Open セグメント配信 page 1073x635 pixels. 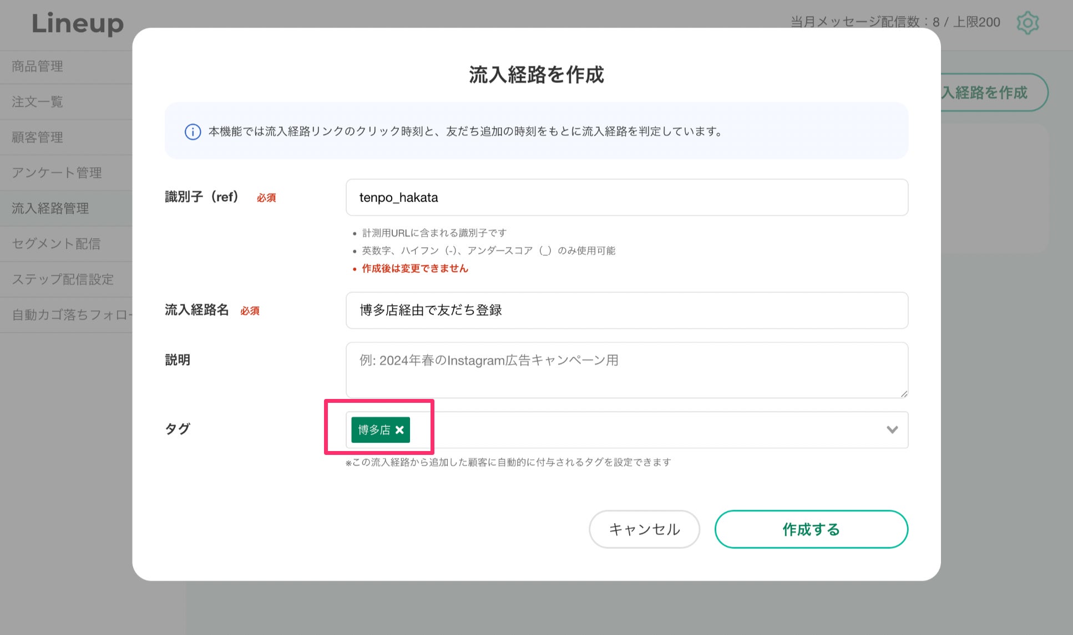tap(56, 244)
